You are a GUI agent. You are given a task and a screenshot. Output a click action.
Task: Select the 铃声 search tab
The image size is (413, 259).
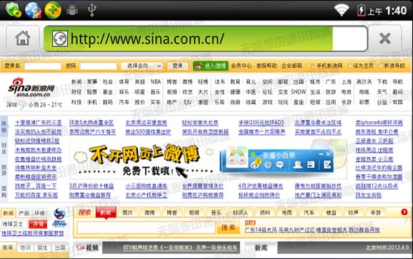[353, 213]
